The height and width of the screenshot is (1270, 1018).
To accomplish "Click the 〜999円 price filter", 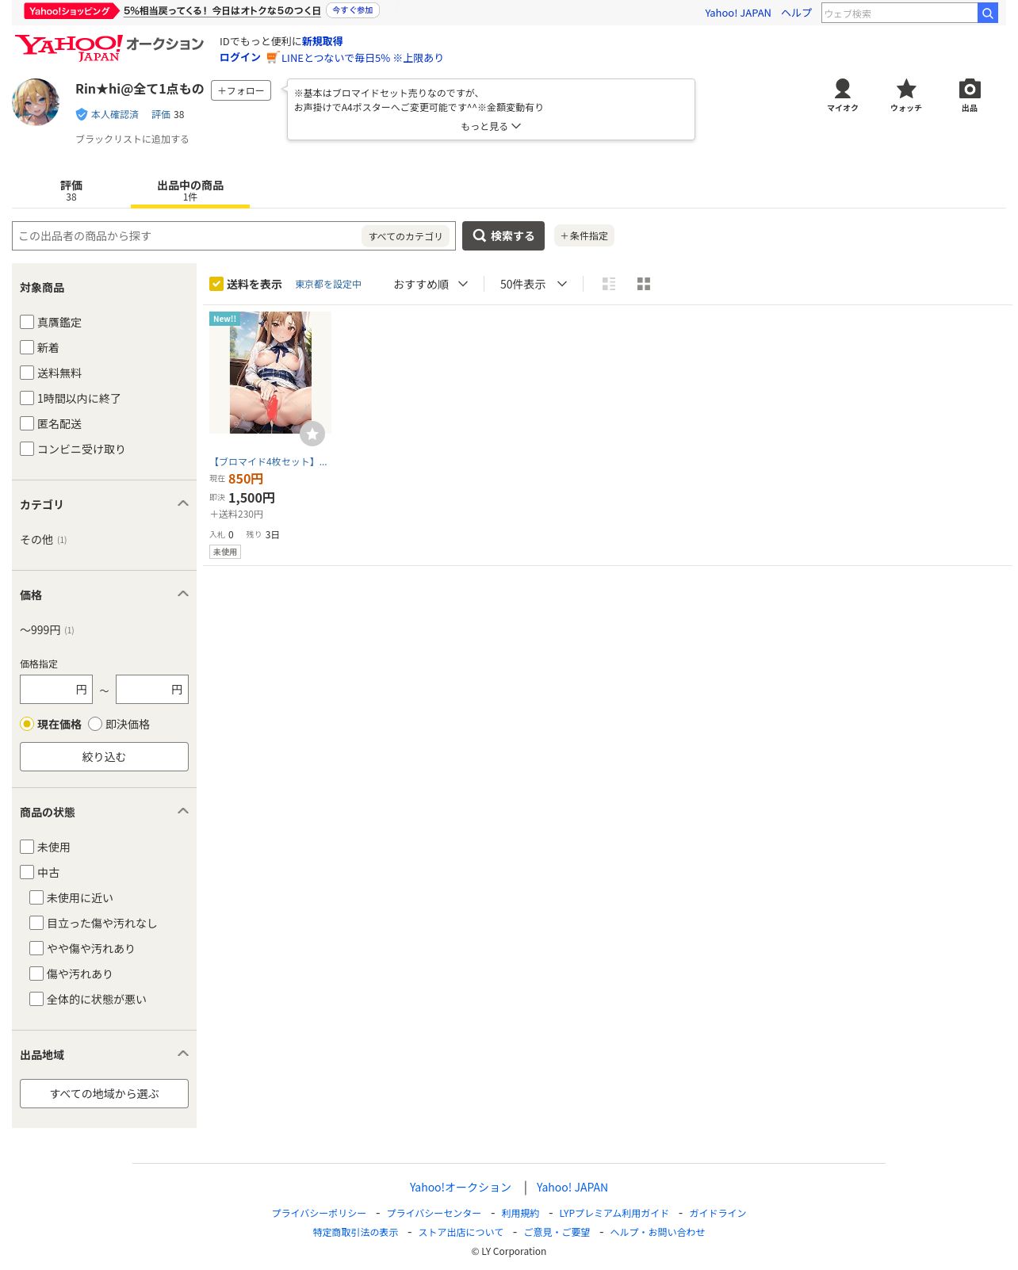I will coord(40,629).
